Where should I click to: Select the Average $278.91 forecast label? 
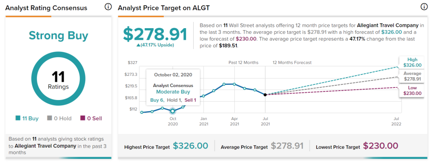point(412,76)
